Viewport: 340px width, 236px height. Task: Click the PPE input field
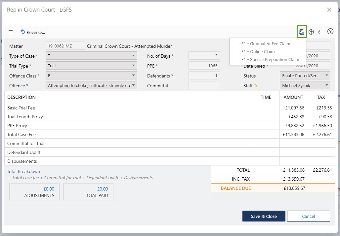click(x=204, y=66)
